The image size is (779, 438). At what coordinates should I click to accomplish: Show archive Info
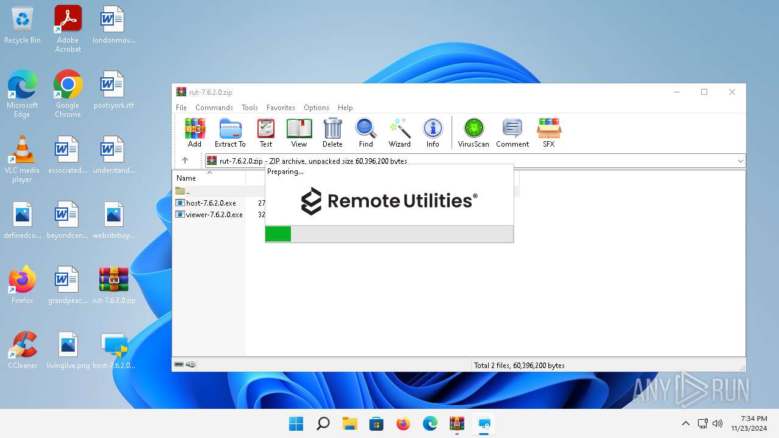(433, 133)
